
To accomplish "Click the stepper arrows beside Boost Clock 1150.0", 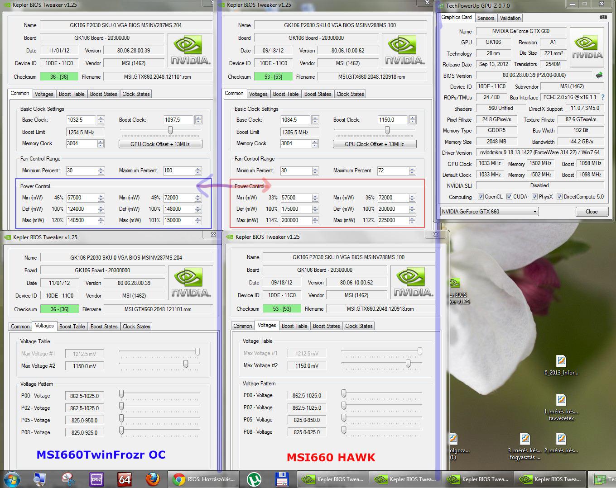I will (x=412, y=120).
